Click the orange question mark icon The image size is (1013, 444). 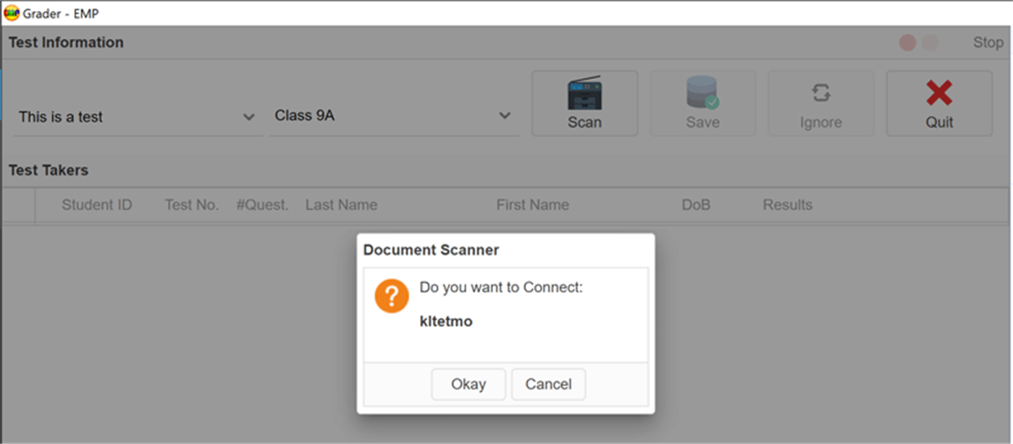click(392, 296)
